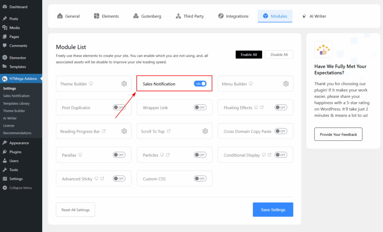Click Conditional Display external link icon
Viewport: 383px width, 232px height.
coord(270,155)
